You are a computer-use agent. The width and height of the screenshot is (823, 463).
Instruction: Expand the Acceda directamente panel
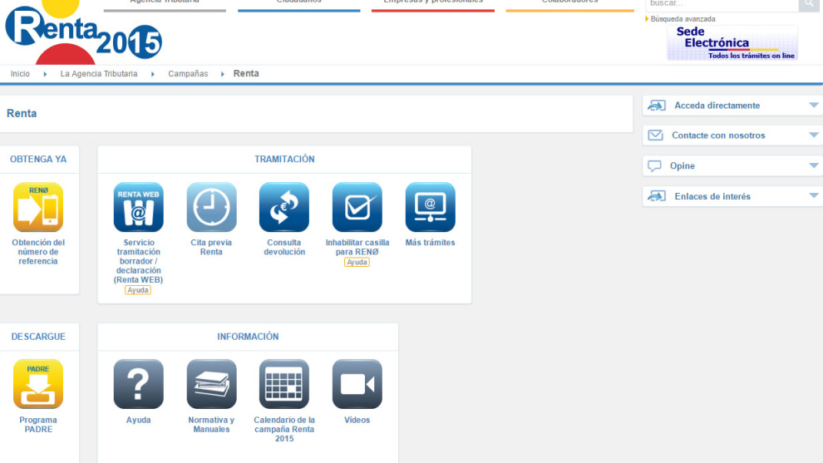732,106
